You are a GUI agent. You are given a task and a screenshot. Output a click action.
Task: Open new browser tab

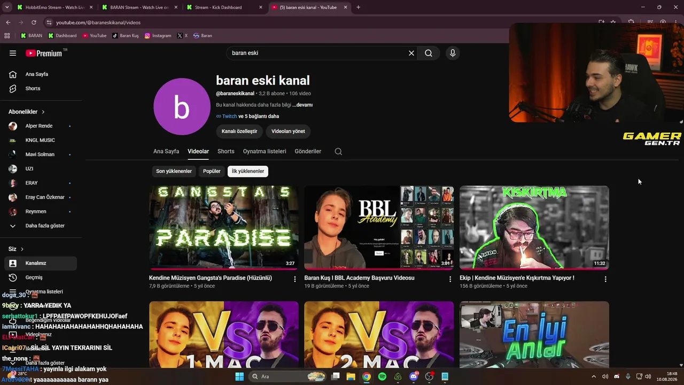(x=358, y=7)
